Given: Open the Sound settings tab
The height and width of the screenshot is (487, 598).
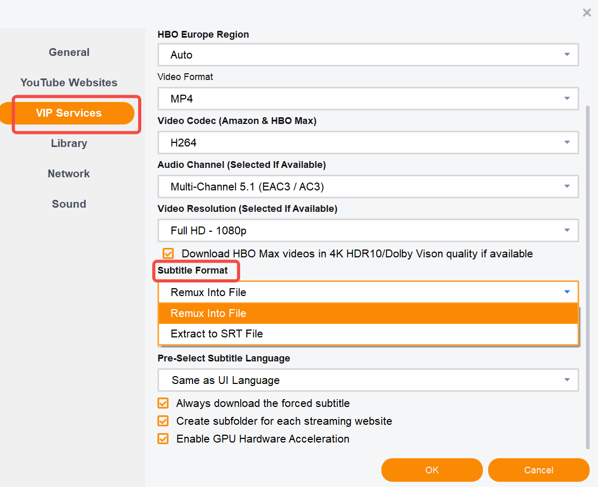Looking at the screenshot, I should [x=69, y=204].
